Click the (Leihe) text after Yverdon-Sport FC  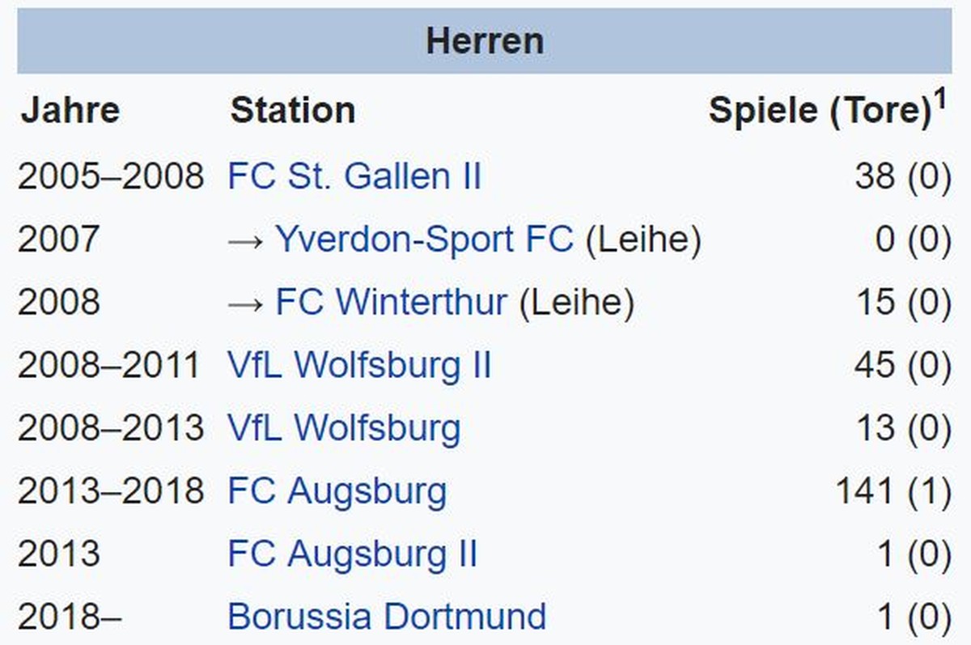point(642,239)
